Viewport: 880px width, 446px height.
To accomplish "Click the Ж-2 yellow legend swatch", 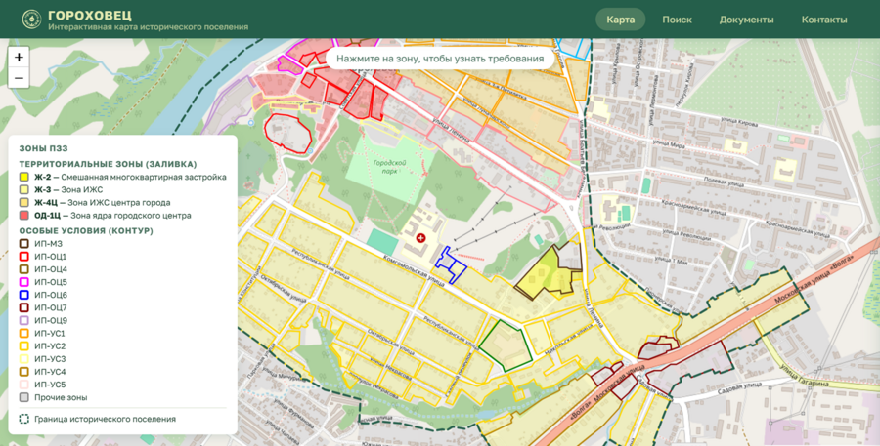I will click(x=24, y=177).
